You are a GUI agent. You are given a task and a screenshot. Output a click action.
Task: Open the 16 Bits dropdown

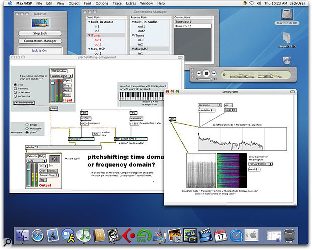pyautogui.click(x=43, y=165)
